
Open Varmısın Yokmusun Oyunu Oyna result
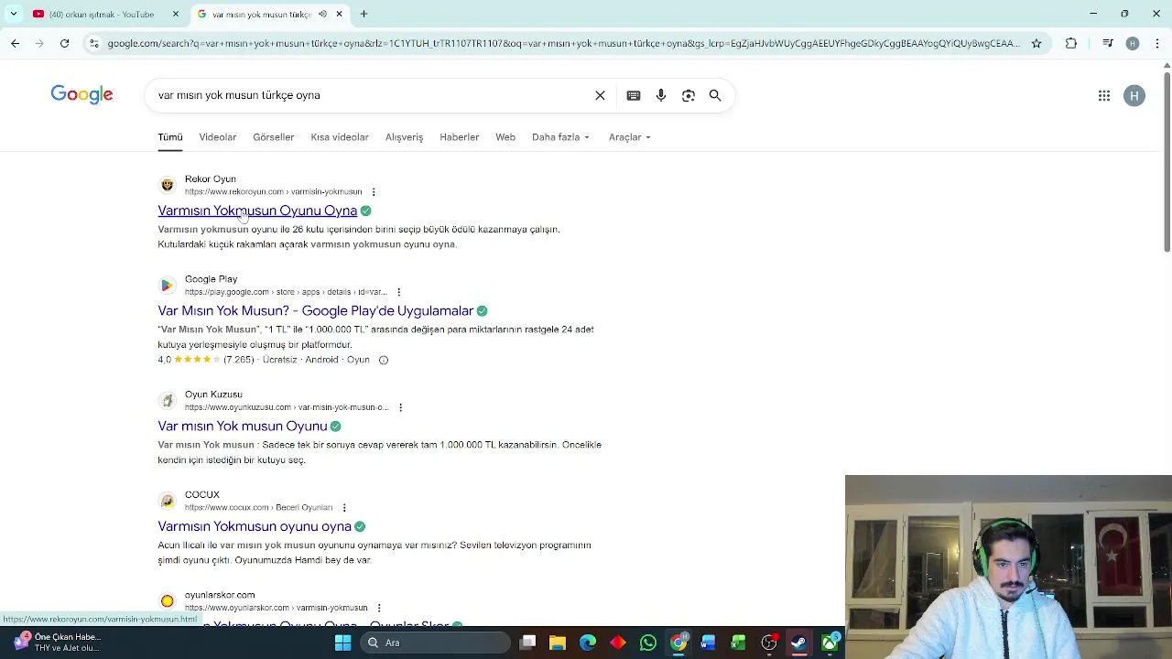tap(257, 211)
